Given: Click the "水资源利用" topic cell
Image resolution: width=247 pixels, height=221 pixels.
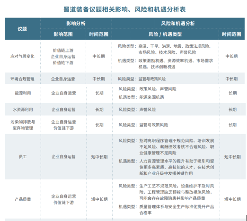Looking at the screenshot, I should pyautogui.click(x=23, y=110).
